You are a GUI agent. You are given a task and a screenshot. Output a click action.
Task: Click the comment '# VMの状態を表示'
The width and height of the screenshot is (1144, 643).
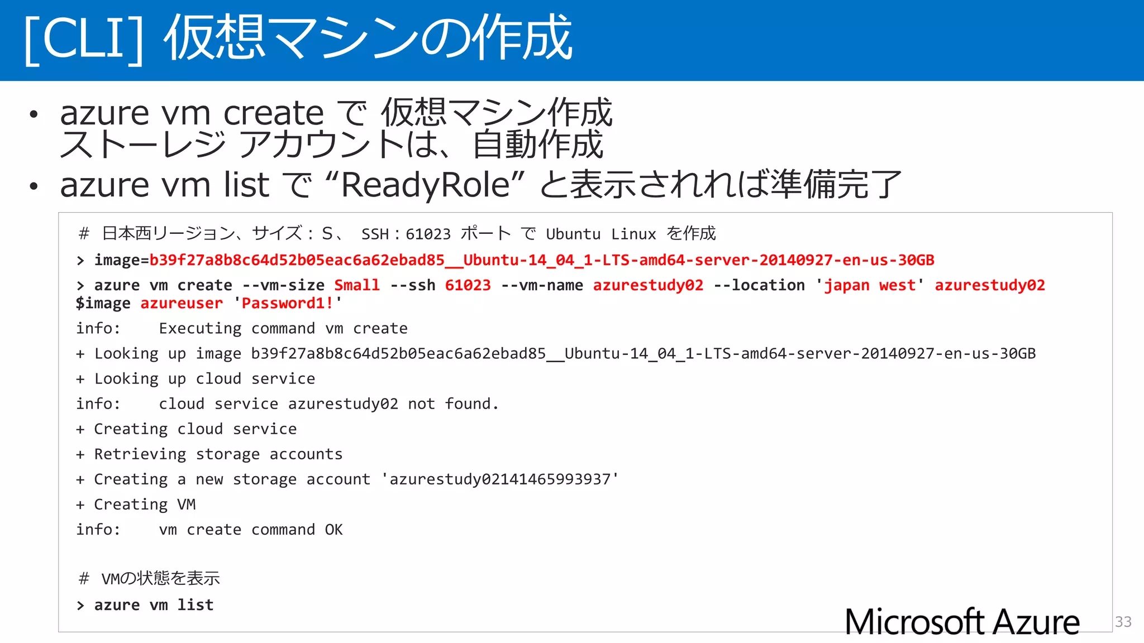(x=149, y=578)
